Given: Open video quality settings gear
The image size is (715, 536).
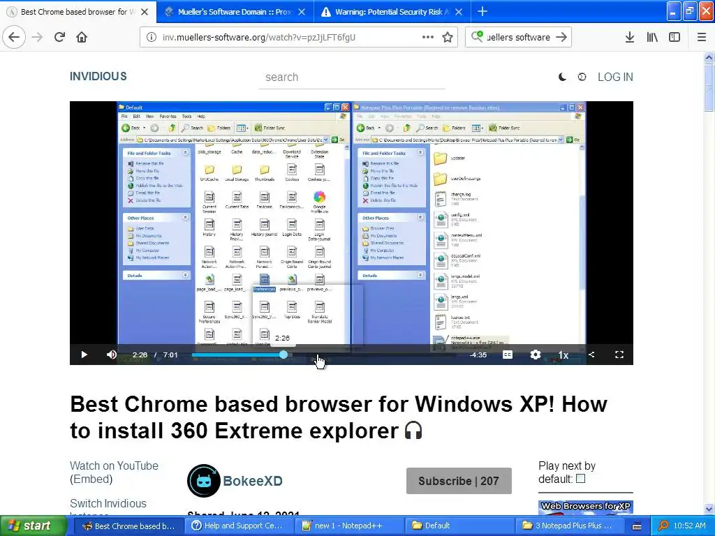Looking at the screenshot, I should 536,355.
